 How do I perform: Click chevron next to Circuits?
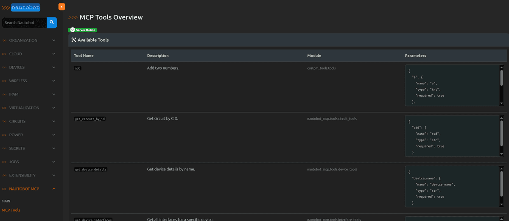54,121
